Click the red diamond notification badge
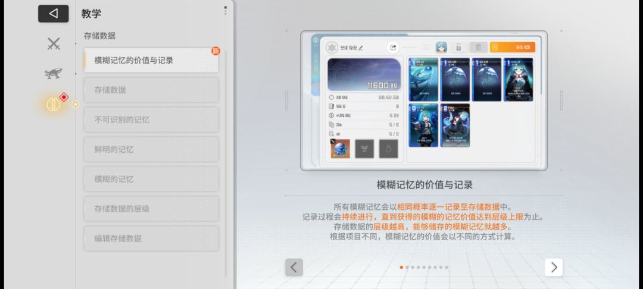 pos(64,97)
